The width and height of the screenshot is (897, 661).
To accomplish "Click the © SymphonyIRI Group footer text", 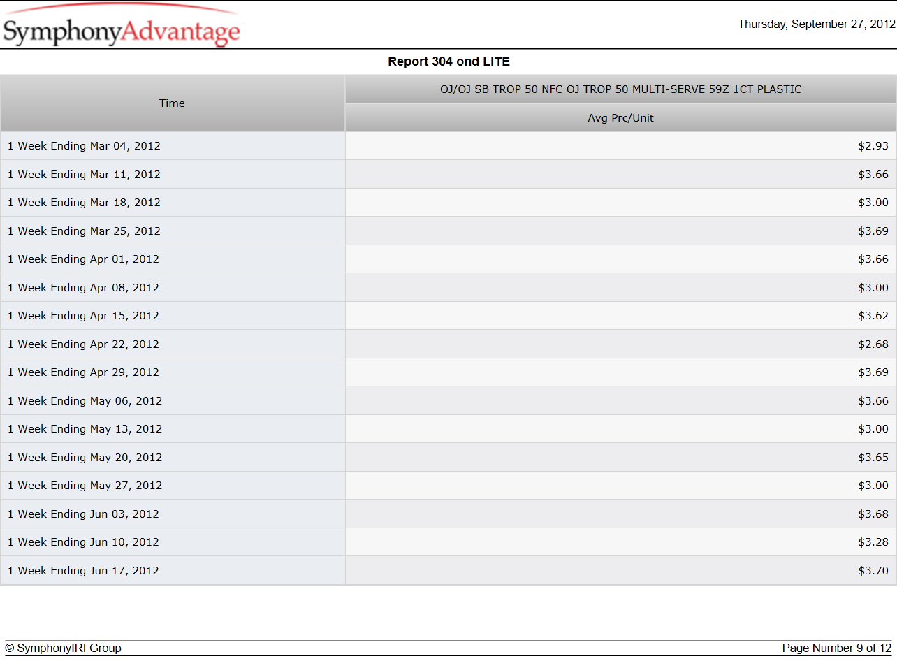I will click(63, 648).
